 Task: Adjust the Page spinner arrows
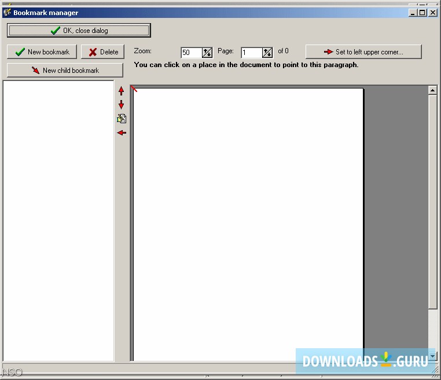pyautogui.click(x=267, y=53)
